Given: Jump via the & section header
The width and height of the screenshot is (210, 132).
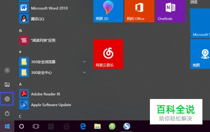Looking at the screenshot, I should (21, 31).
